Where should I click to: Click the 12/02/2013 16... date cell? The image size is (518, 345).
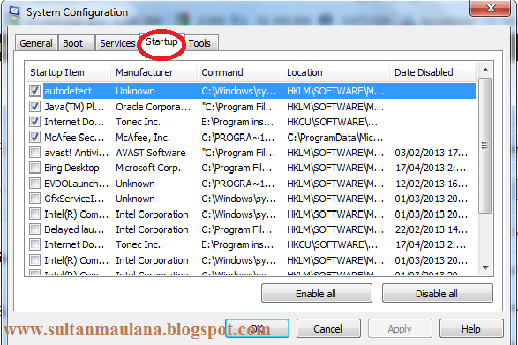(x=432, y=184)
